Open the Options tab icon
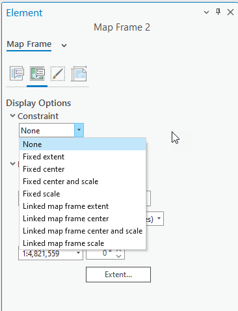The height and width of the screenshot is (311, 238). click(x=17, y=74)
